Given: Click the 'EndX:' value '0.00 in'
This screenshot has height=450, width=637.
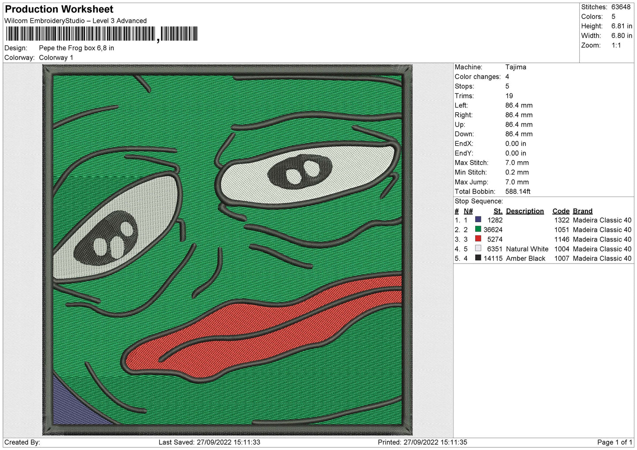Looking at the screenshot, I should point(516,144).
